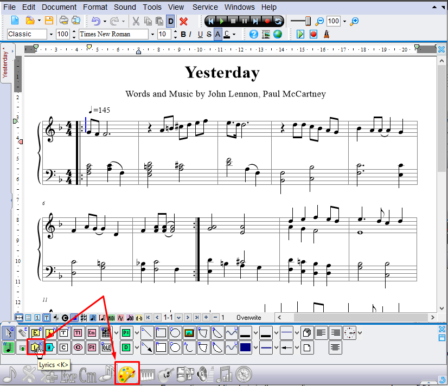
Task: Open the piano keyboard panel
Action: (x=147, y=375)
